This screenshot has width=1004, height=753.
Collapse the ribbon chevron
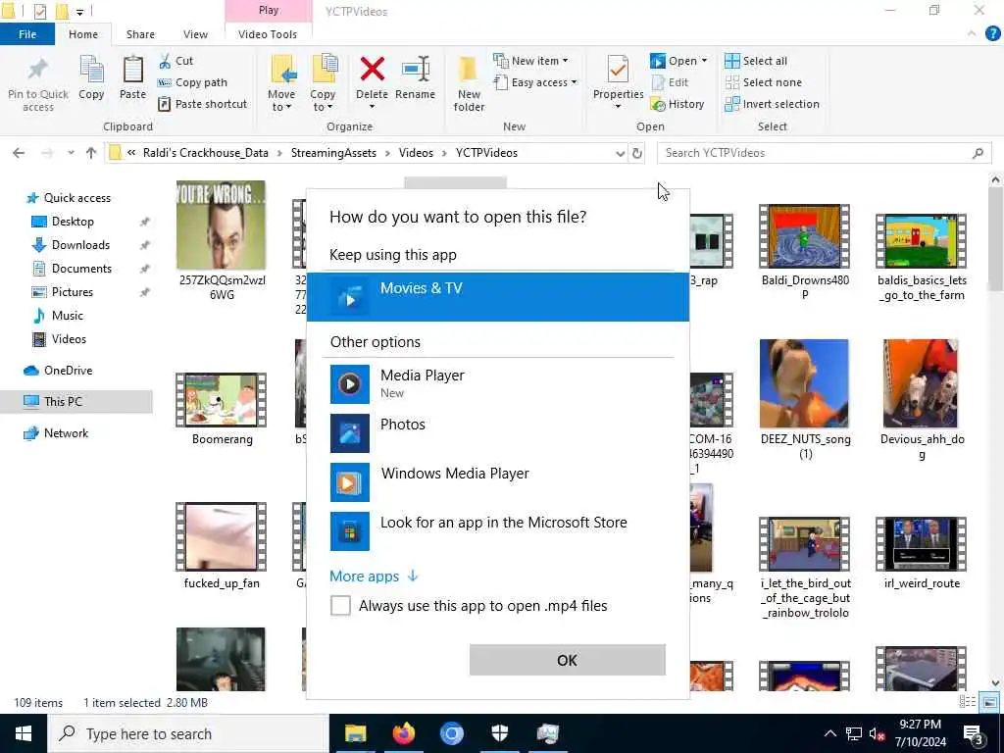(972, 34)
